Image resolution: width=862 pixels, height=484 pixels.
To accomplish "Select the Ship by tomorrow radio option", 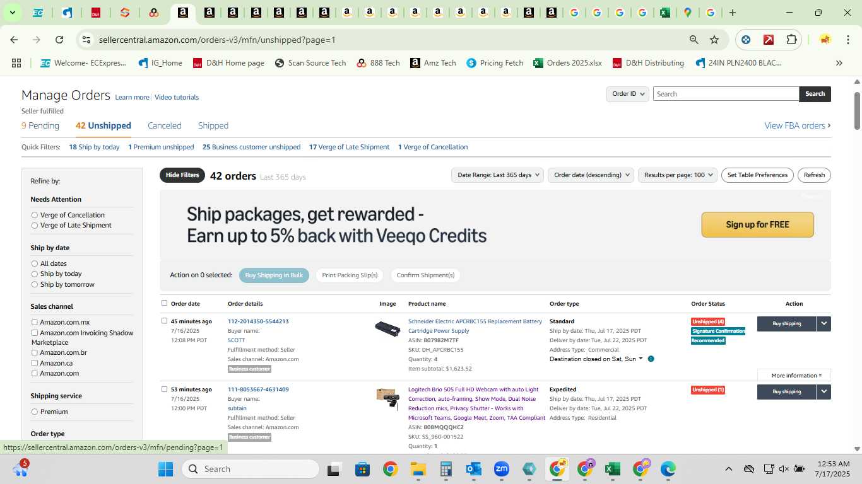I will [35, 284].
